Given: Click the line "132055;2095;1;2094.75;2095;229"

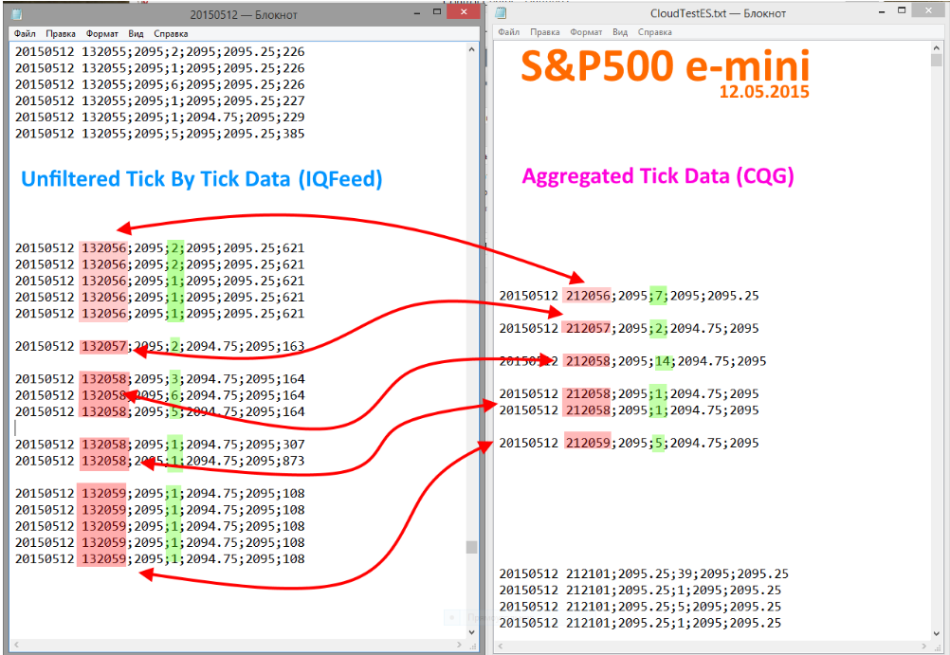Looking at the screenshot, I should [x=160, y=118].
